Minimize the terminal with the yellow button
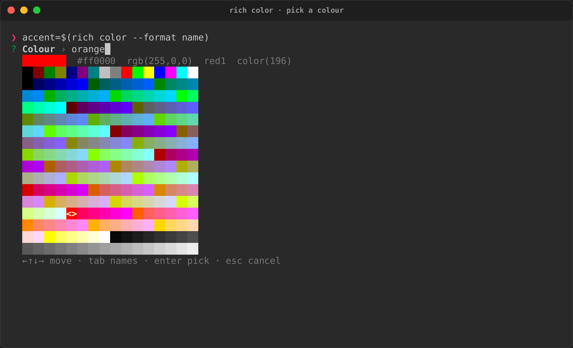Viewport: 573px width, 348px height. (24, 10)
